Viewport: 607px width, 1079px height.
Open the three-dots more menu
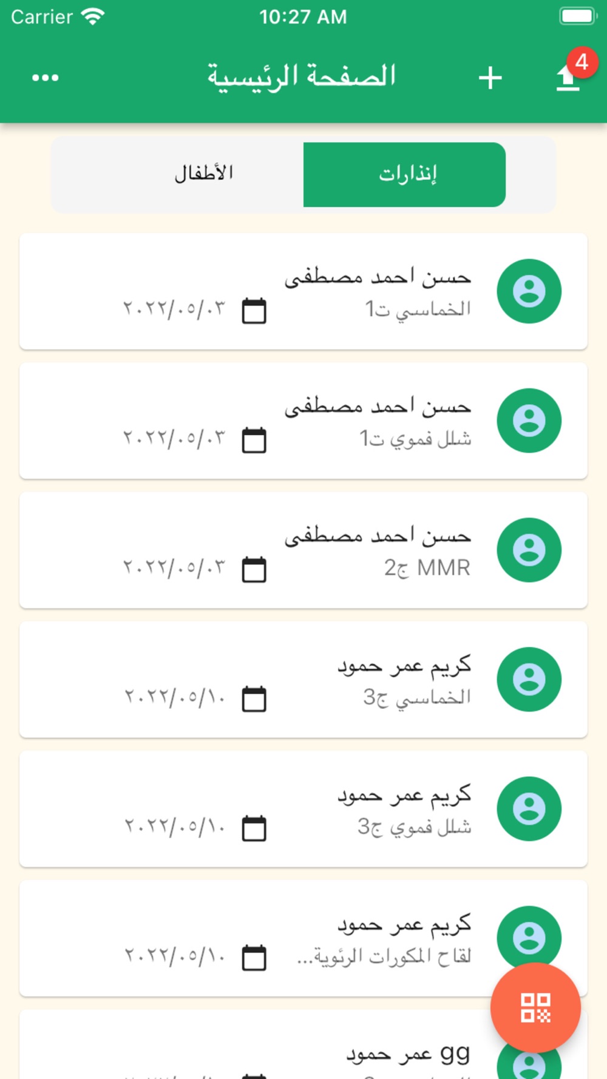[46, 78]
